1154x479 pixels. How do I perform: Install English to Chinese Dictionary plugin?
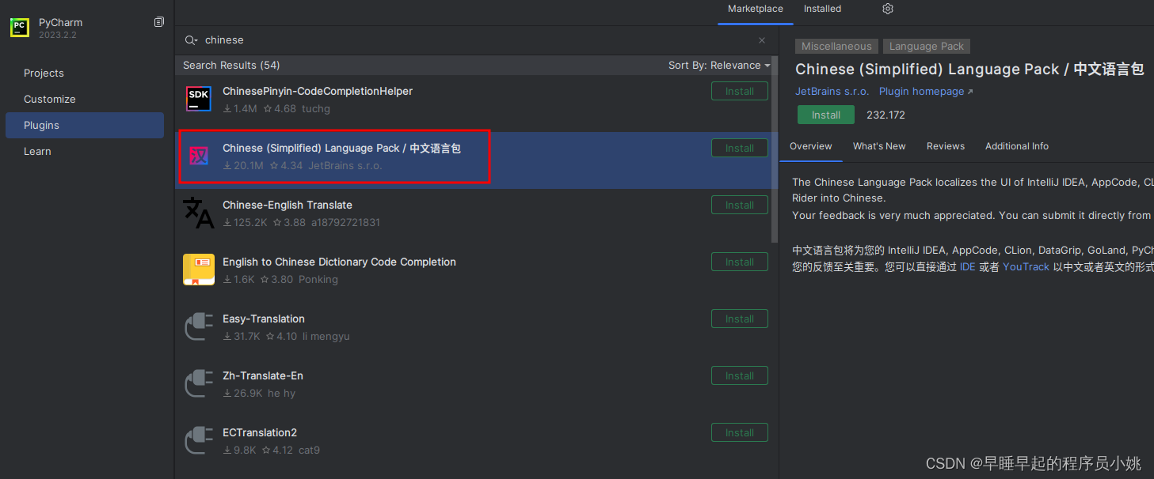point(740,262)
